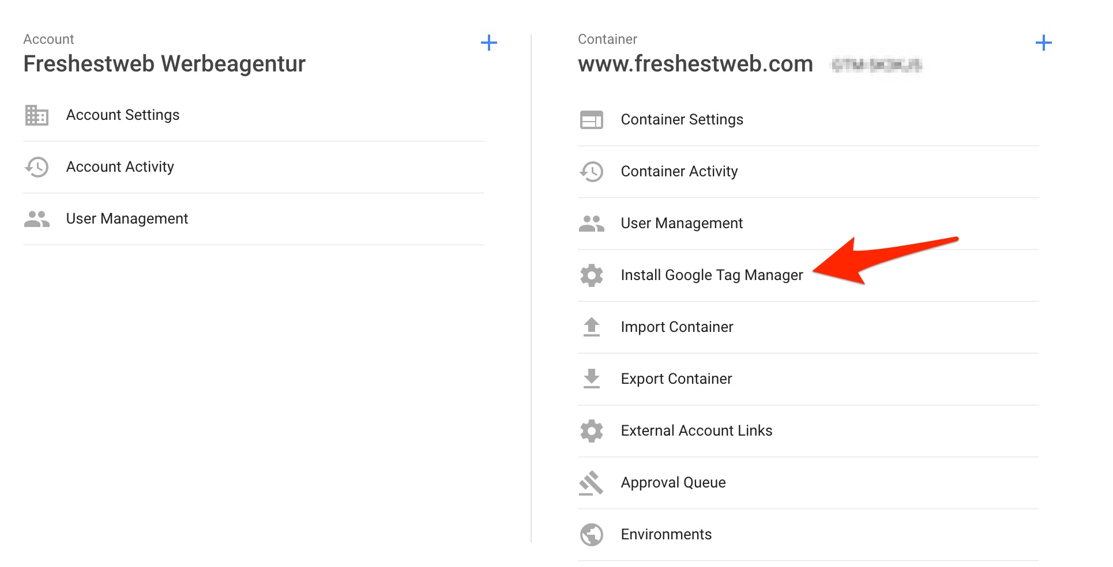Go to container User Management

tap(682, 224)
